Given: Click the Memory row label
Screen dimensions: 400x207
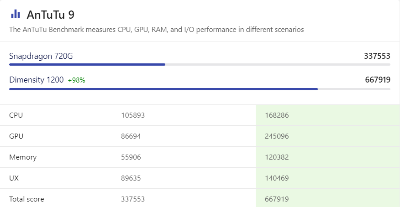Looking at the screenshot, I should [x=23, y=157].
